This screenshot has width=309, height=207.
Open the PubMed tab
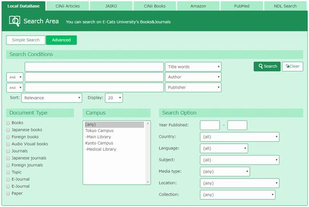coord(242,6)
